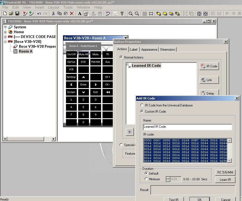This screenshot has width=242, height=201.
Task: Click the RC 5/6/MM button
Action: (x=225, y=172)
